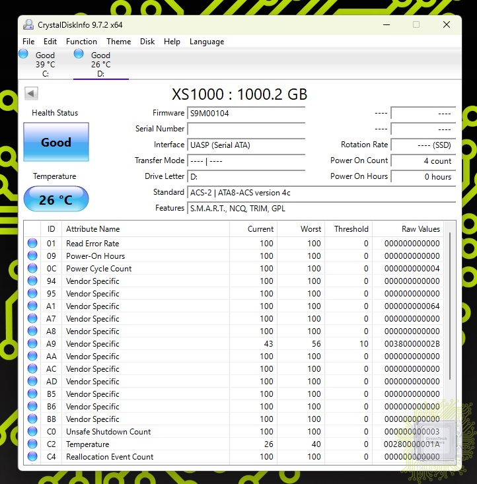Screen dimensions: 477x484
Task: Click the status orb for attribute A9
Action: pyautogui.click(x=32, y=344)
